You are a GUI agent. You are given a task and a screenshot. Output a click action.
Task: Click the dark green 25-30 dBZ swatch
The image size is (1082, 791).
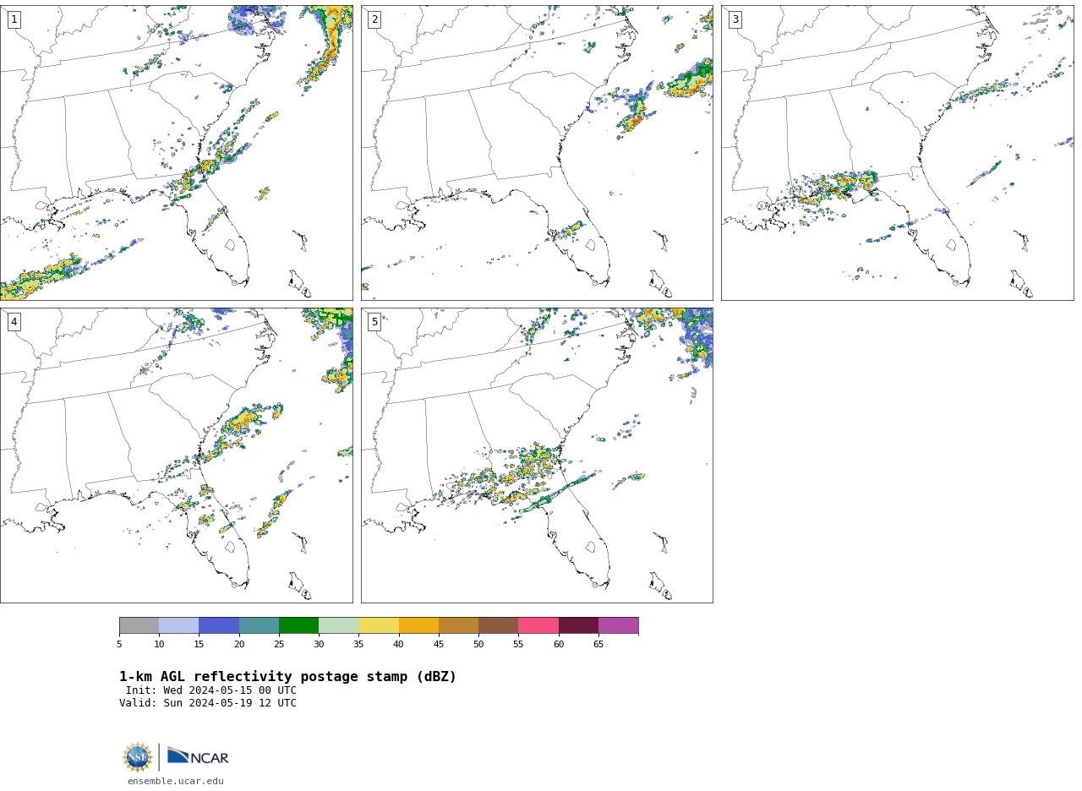click(x=298, y=625)
